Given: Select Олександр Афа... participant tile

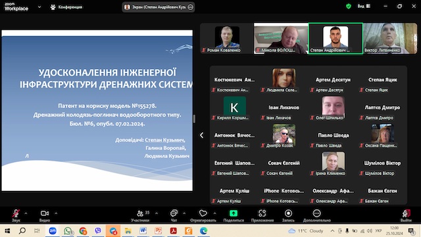Looking at the screenshot, I should point(334,191).
